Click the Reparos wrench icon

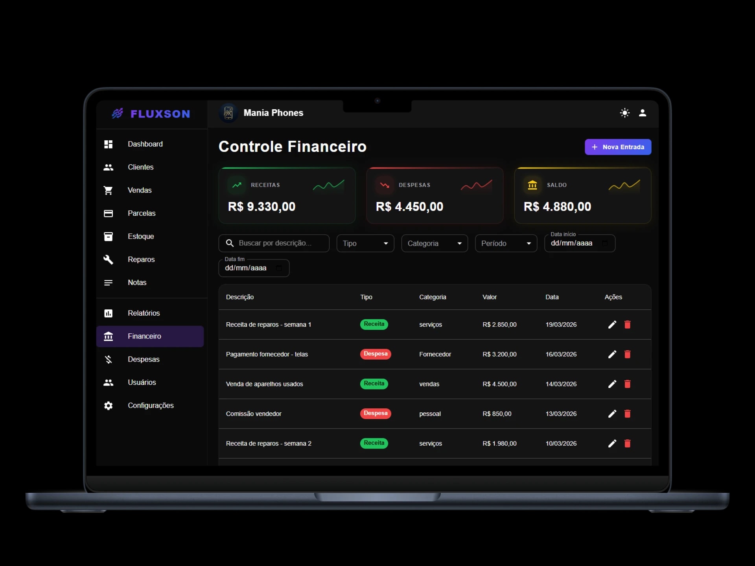[x=109, y=259]
